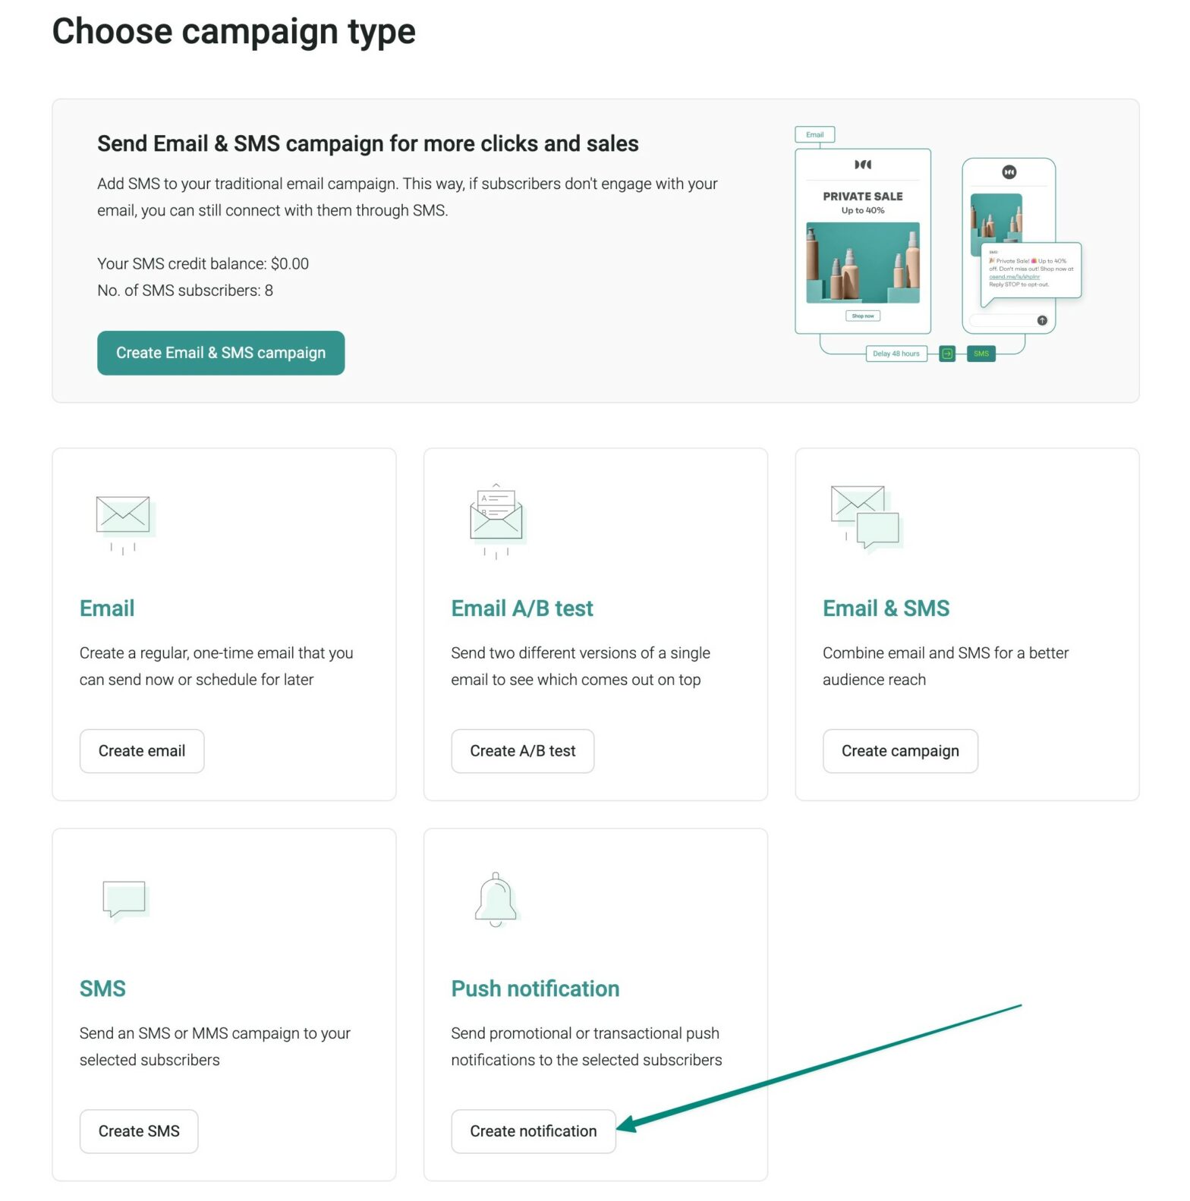
Task: Click Create notification on the Push notification card
Action: click(x=533, y=1131)
